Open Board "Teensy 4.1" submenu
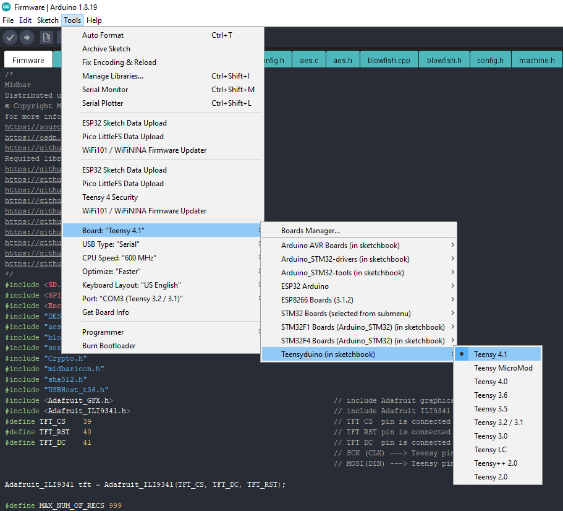Screen dimensions: 563x511 163,231
